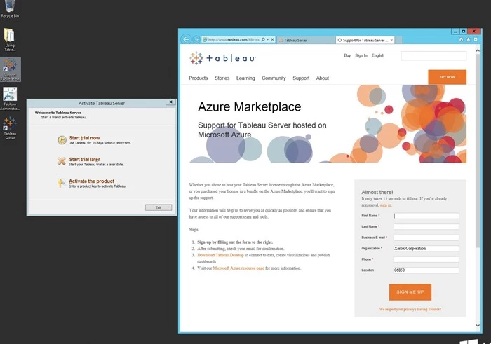Open the browser Home icon
The image size is (491, 344).
461,39
